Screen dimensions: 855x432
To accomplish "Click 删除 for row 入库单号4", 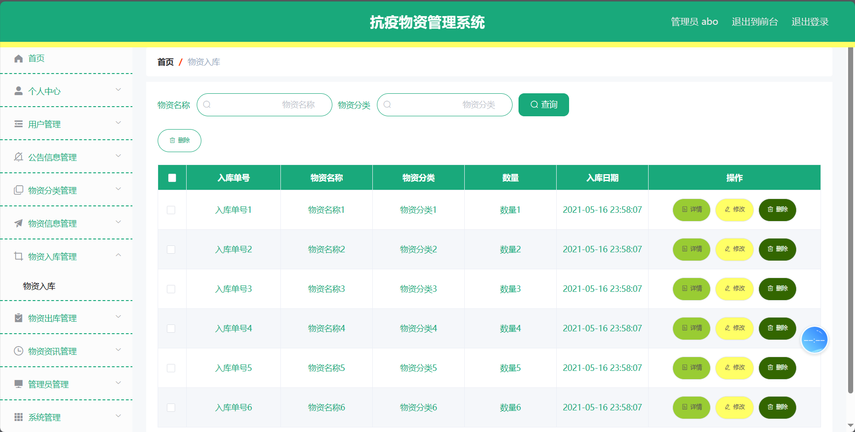I will click(x=777, y=329).
